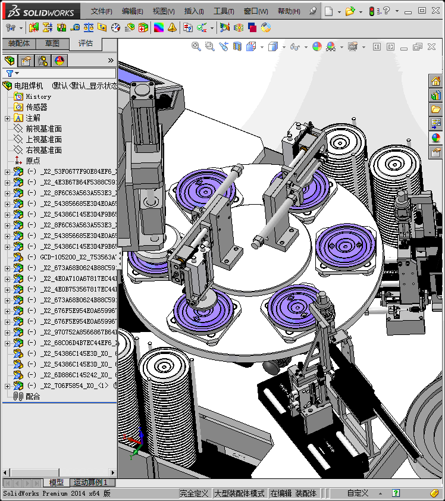This screenshot has height=501, width=445.
Task: Open 工具(T) menu
Action: pyautogui.click(x=224, y=11)
